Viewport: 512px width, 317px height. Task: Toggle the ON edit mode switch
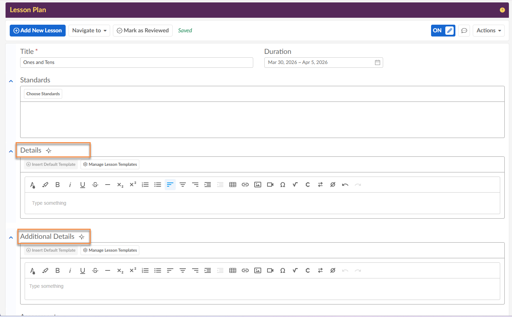[443, 31]
